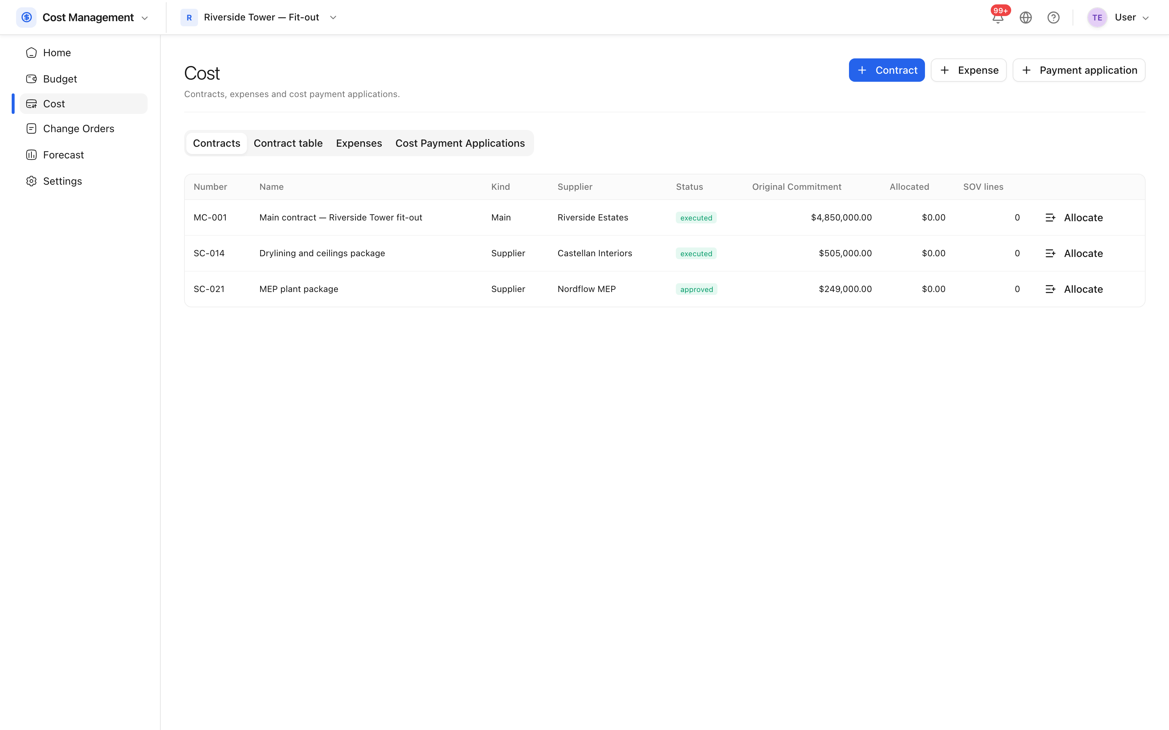
Task: Add a new Contract
Action: pos(886,70)
